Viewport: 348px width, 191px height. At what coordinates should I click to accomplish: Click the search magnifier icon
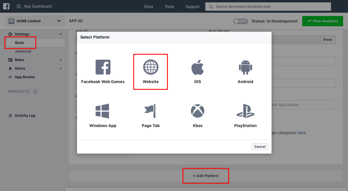coord(211,7)
